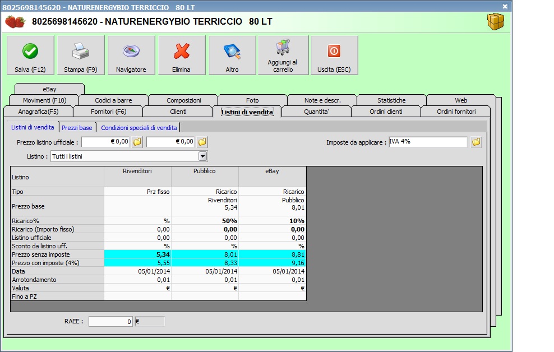Click the eBay column header in grid
This screenshot has height=352, width=554.
(x=272, y=177)
